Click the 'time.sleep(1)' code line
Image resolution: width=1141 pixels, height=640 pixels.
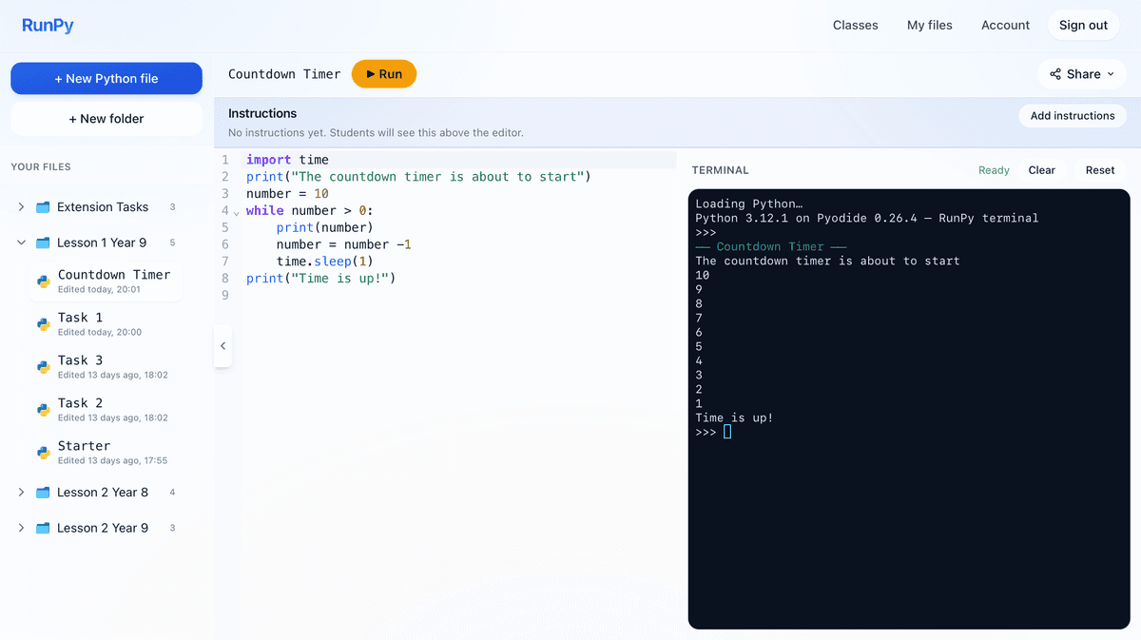(325, 262)
